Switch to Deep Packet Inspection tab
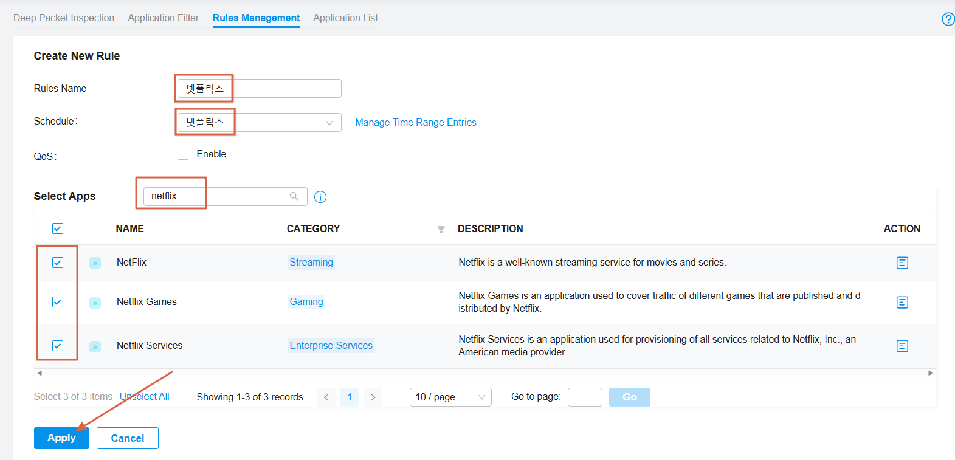 64,18
